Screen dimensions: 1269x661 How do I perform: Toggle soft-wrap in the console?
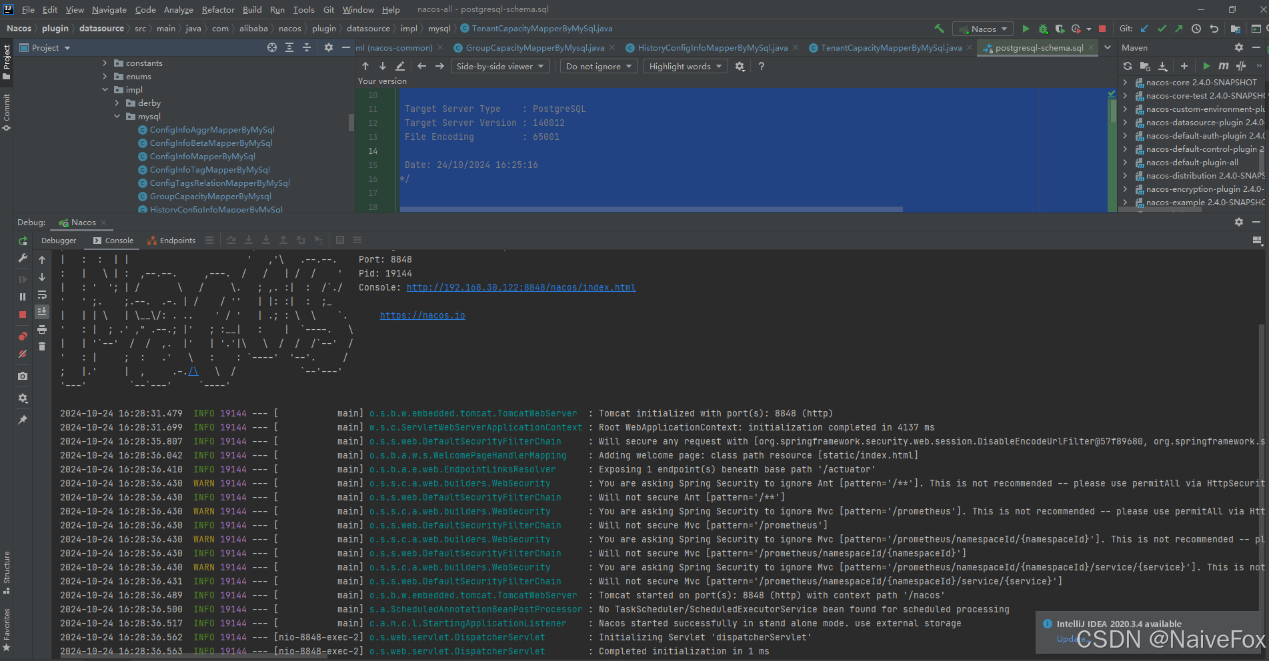[x=42, y=295]
